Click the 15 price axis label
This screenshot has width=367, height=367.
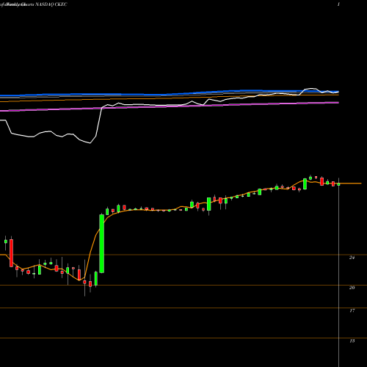click(352, 341)
